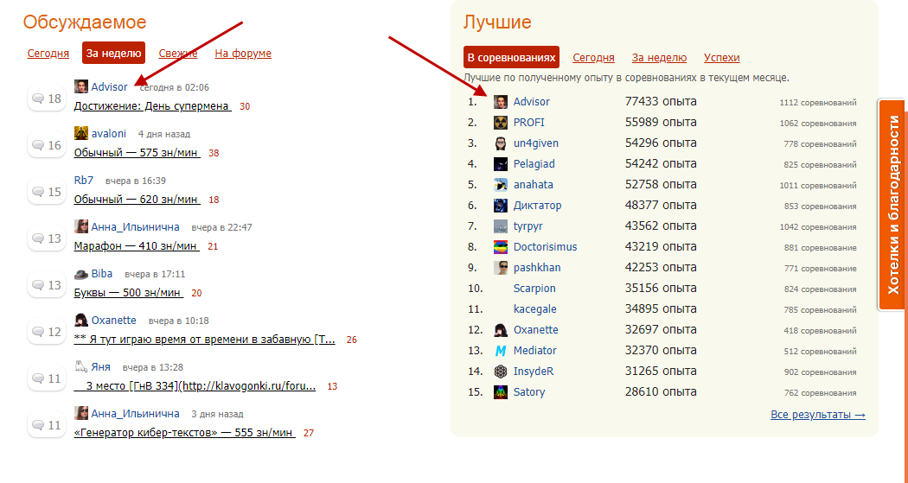Viewport: 908px width, 483px height.
Task: Click the Лучшие section heading
Action: pos(497,22)
